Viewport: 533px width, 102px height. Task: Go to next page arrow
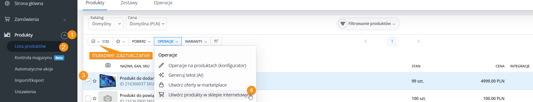(419, 41)
